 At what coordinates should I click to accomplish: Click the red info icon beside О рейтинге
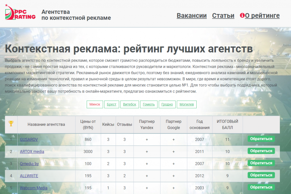tap(242, 15)
